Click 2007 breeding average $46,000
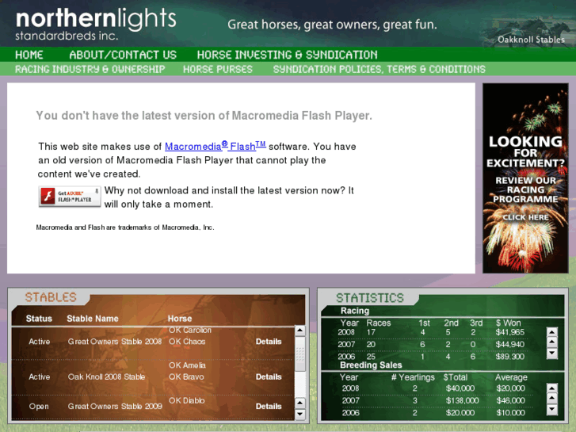This screenshot has height=432, width=576. [510, 400]
